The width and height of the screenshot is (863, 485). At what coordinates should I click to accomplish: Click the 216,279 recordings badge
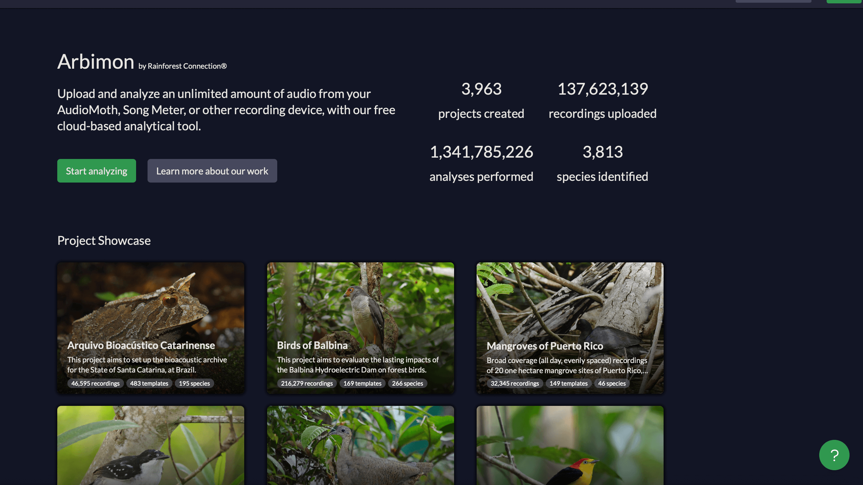pyautogui.click(x=307, y=383)
